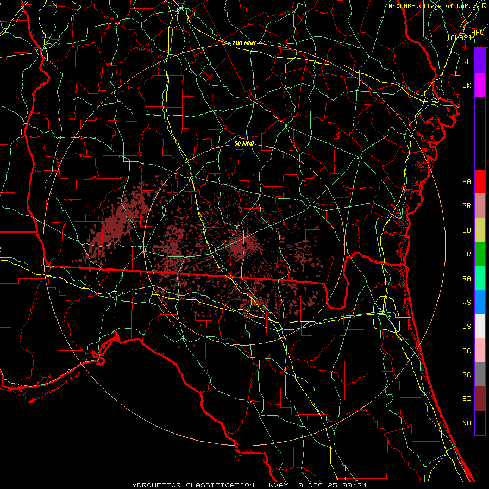
Task: Click the UK magenta legend swatch
Action: [x=480, y=85]
